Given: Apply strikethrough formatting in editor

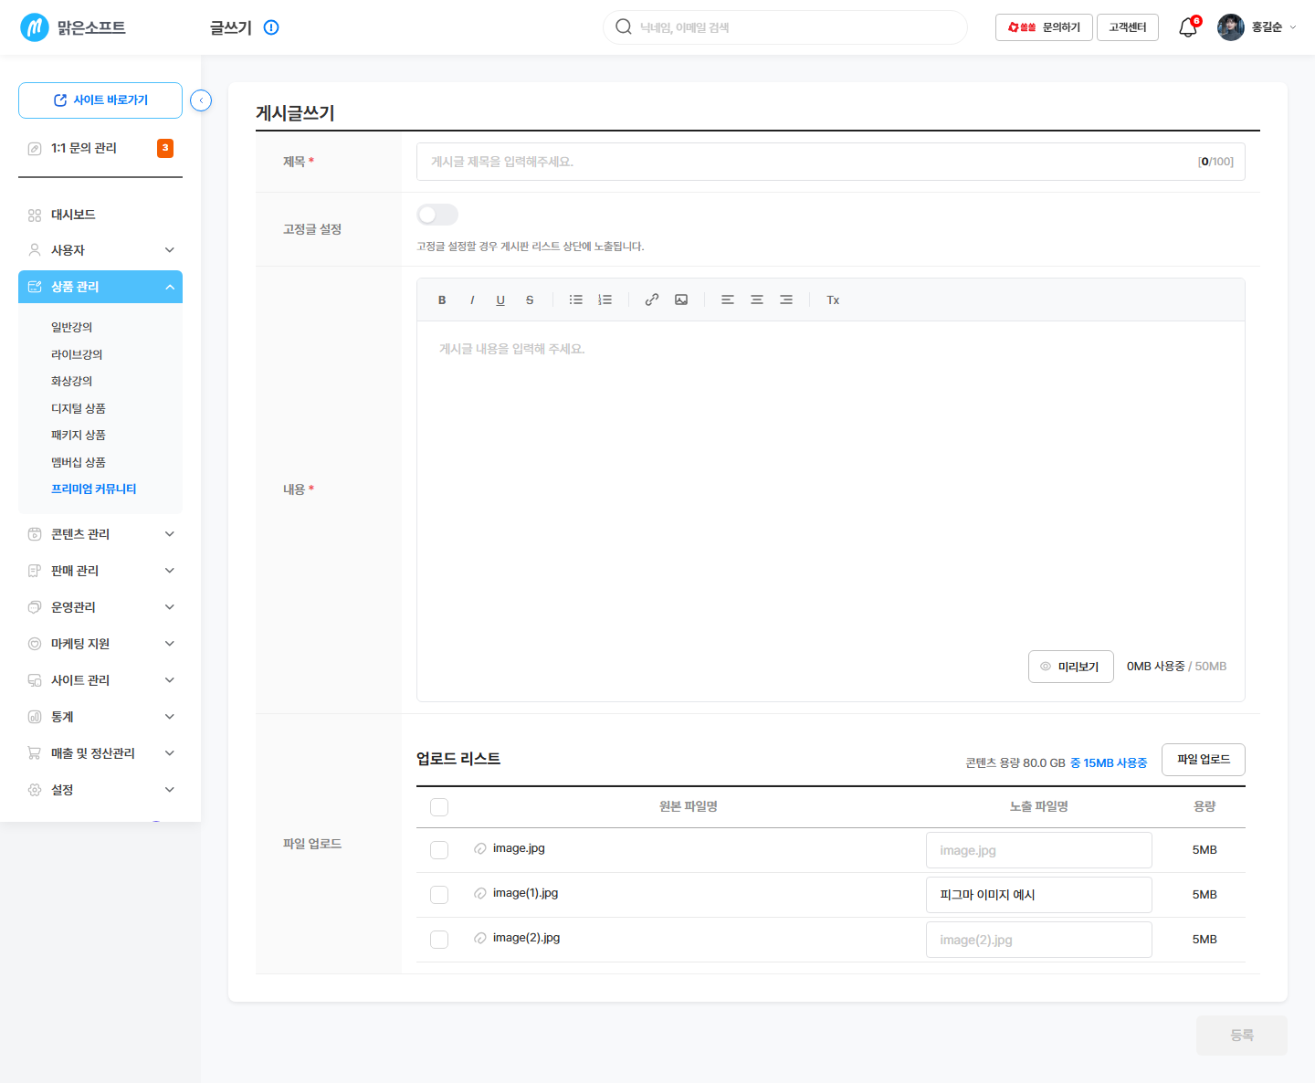Looking at the screenshot, I should tap(530, 300).
